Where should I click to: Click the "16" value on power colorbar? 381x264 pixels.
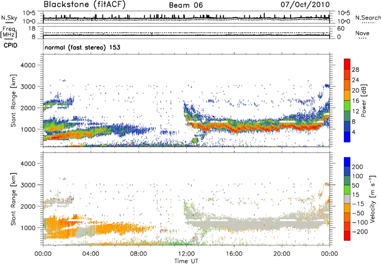(x=355, y=101)
